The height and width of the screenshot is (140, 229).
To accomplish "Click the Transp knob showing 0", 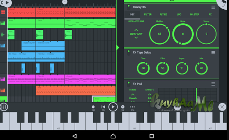I will (x=206, y=34).
